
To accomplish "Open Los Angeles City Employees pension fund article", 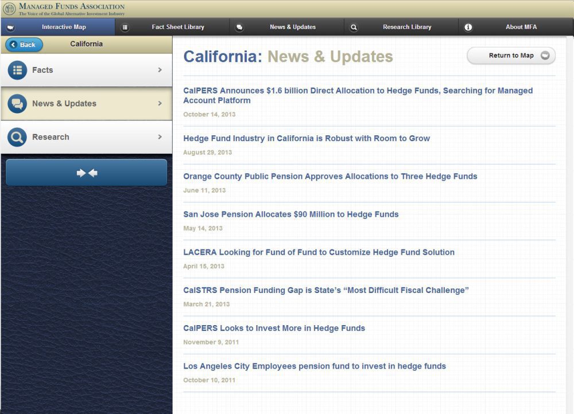I will (x=315, y=366).
